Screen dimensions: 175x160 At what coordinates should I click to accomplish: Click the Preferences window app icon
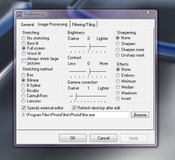tap(19, 14)
